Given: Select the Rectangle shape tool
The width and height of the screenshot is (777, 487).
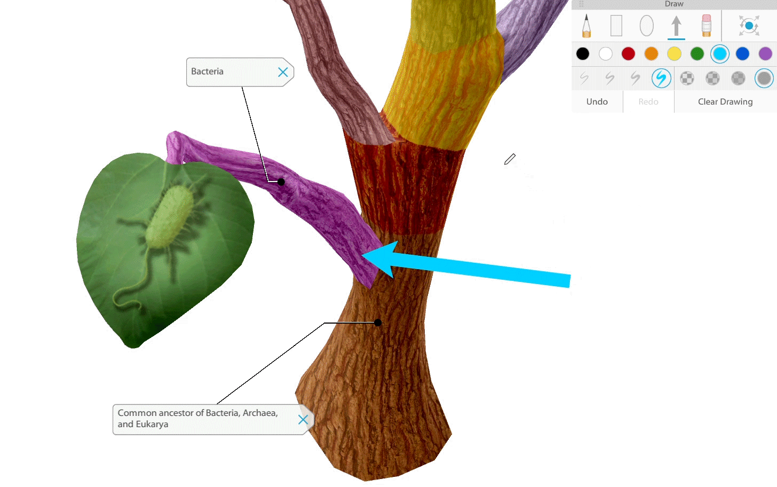Looking at the screenshot, I should pyautogui.click(x=616, y=25).
